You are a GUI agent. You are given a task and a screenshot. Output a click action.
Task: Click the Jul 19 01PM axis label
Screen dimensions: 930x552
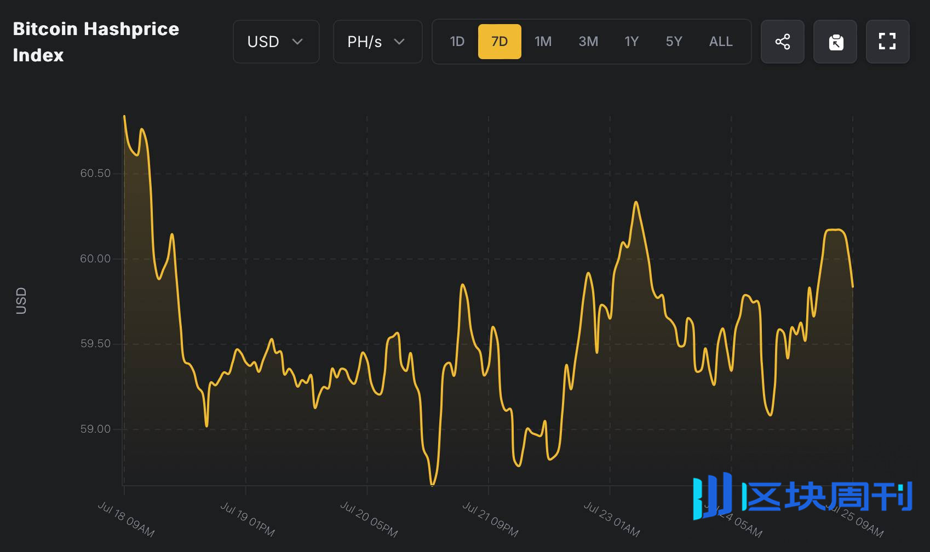(248, 519)
